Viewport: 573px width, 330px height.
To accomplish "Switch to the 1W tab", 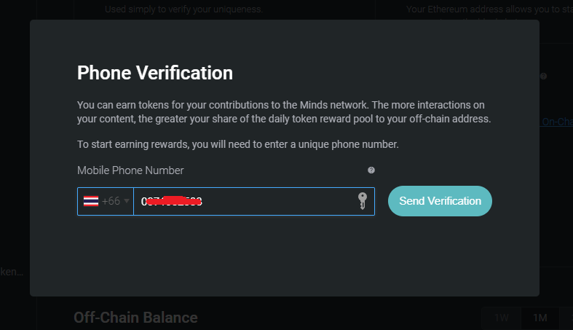I will point(502,318).
